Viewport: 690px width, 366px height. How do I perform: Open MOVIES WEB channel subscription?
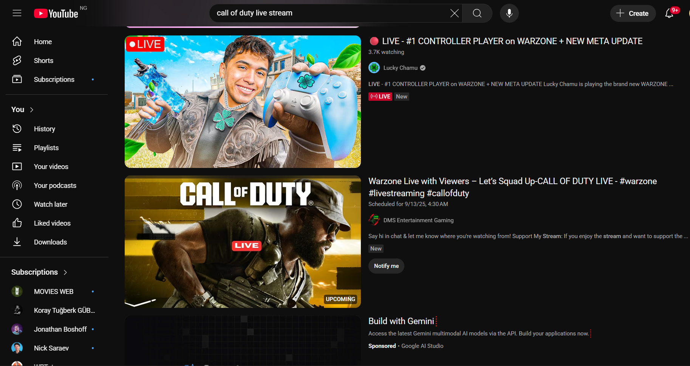tap(57, 291)
